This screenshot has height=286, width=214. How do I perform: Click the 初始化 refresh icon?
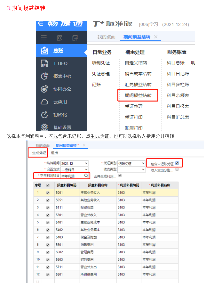point(44,115)
